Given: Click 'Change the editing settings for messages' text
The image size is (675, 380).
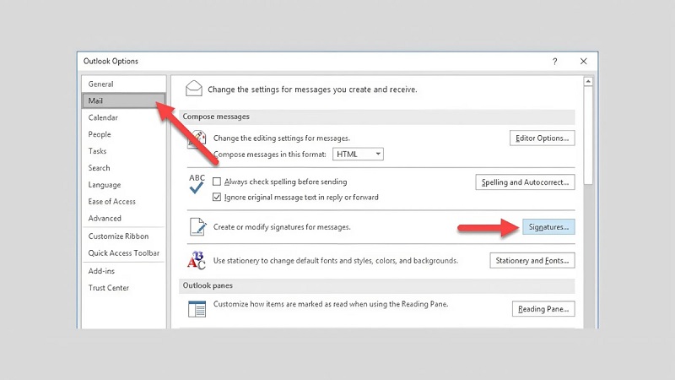Looking at the screenshot, I should coord(282,138).
